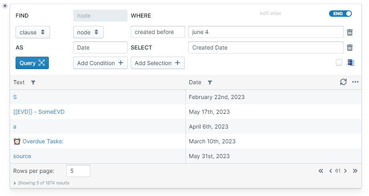Run the Query button

coord(32,63)
